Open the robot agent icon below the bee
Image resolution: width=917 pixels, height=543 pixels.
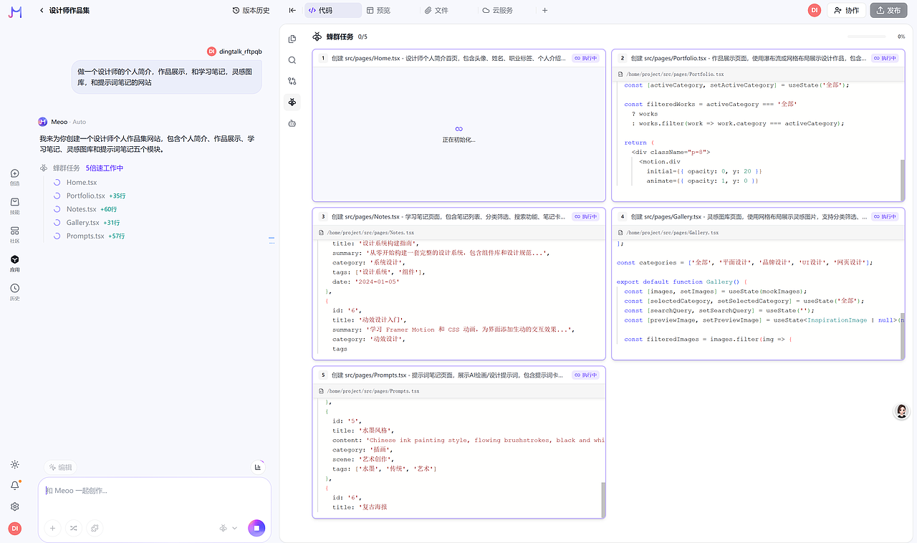292,122
